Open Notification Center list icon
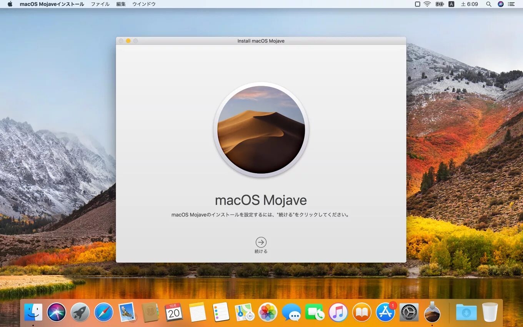This screenshot has width=523, height=327. (511, 4)
